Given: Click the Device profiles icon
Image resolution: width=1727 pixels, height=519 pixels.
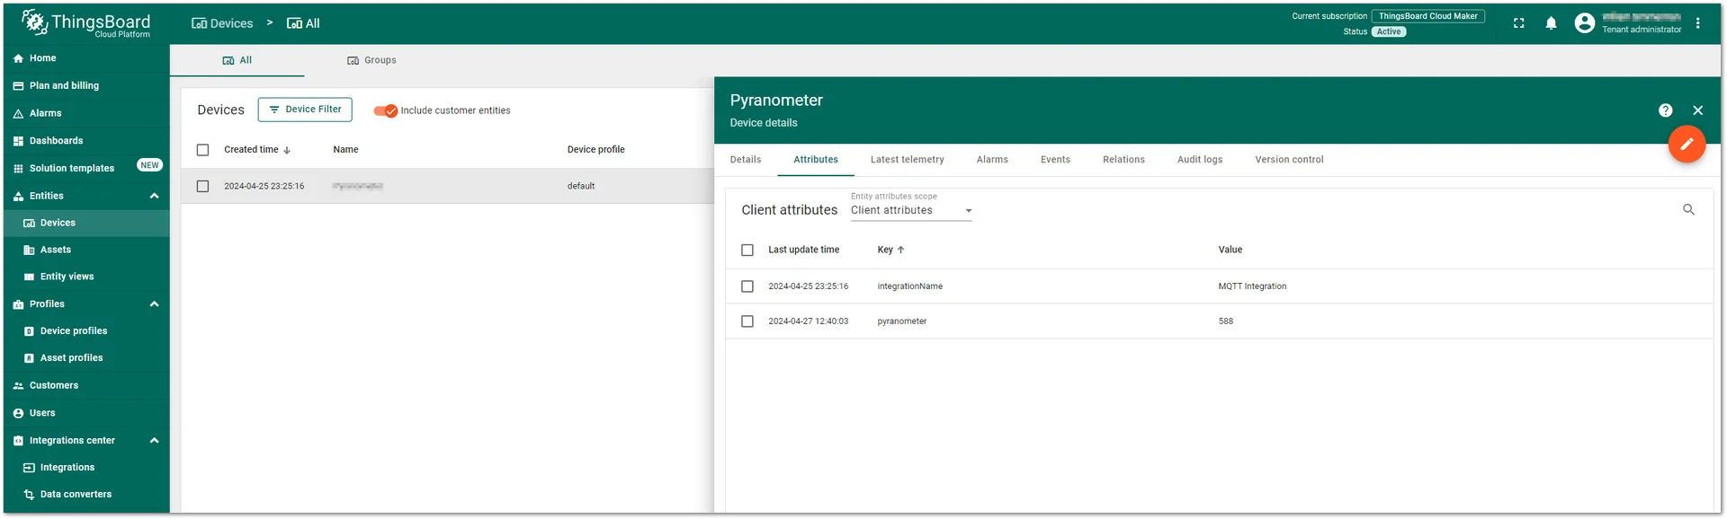Looking at the screenshot, I should (x=29, y=331).
